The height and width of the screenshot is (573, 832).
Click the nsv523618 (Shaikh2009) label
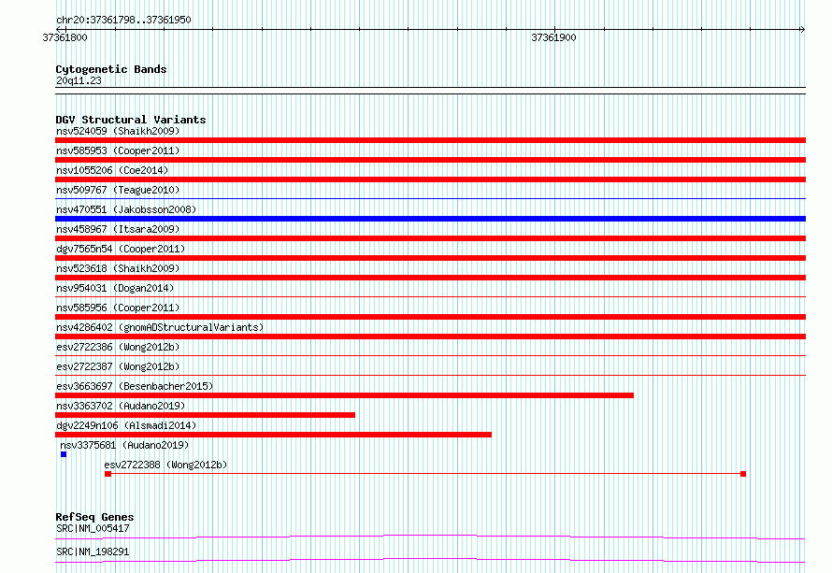(x=118, y=268)
